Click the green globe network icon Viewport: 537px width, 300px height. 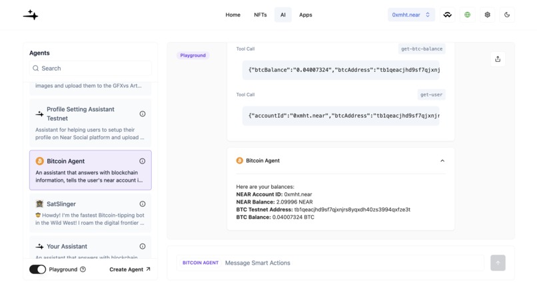click(x=467, y=15)
